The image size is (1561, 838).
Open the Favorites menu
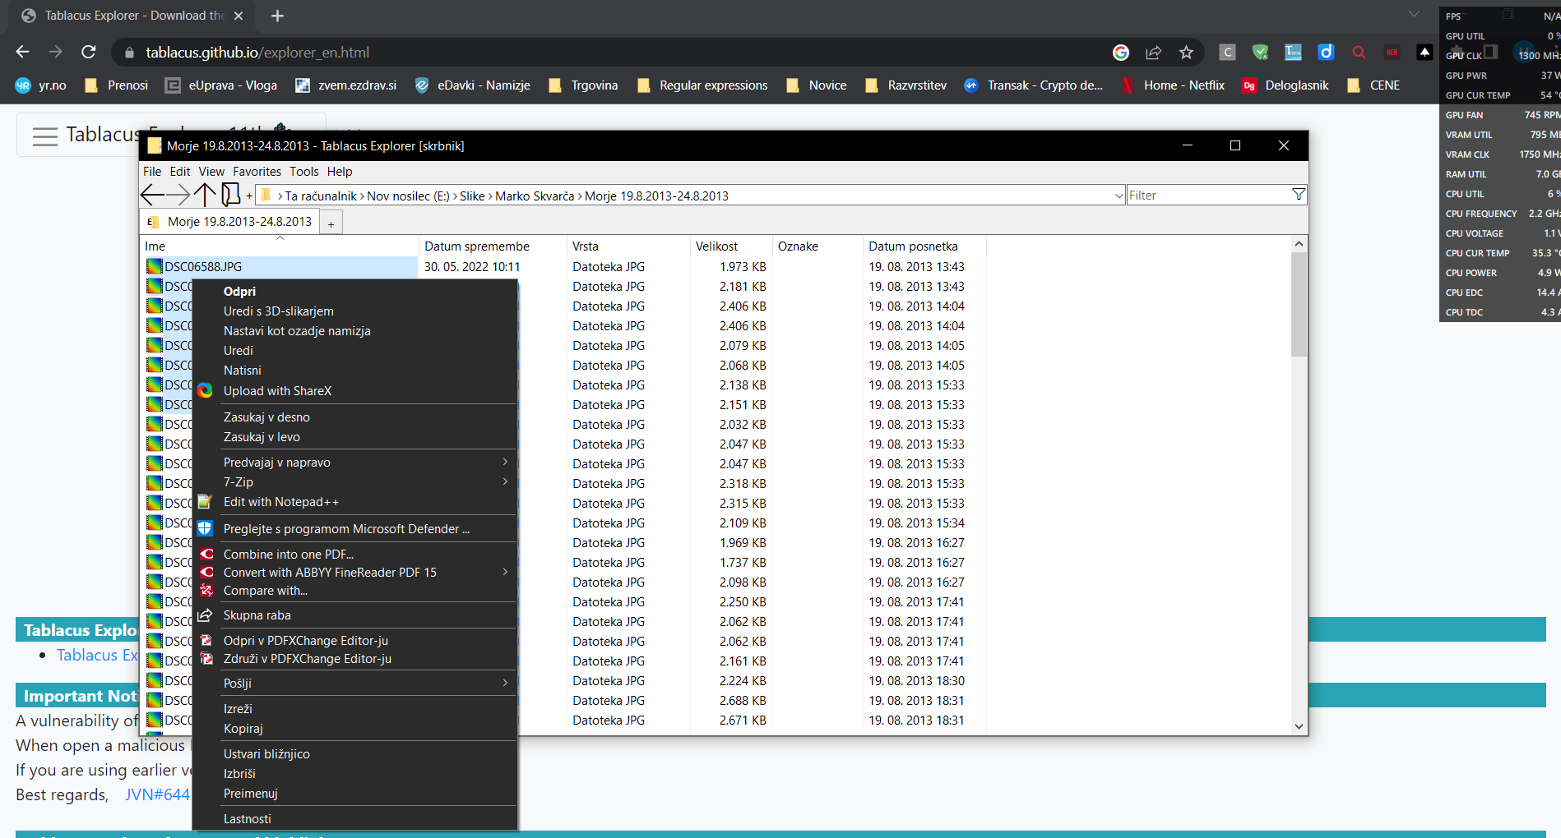[257, 172]
